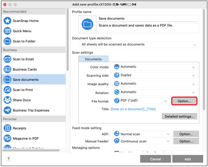Image resolution: width=208 pixels, height=167 pixels.
Task: Open help with the question mark button
Action: (8, 159)
